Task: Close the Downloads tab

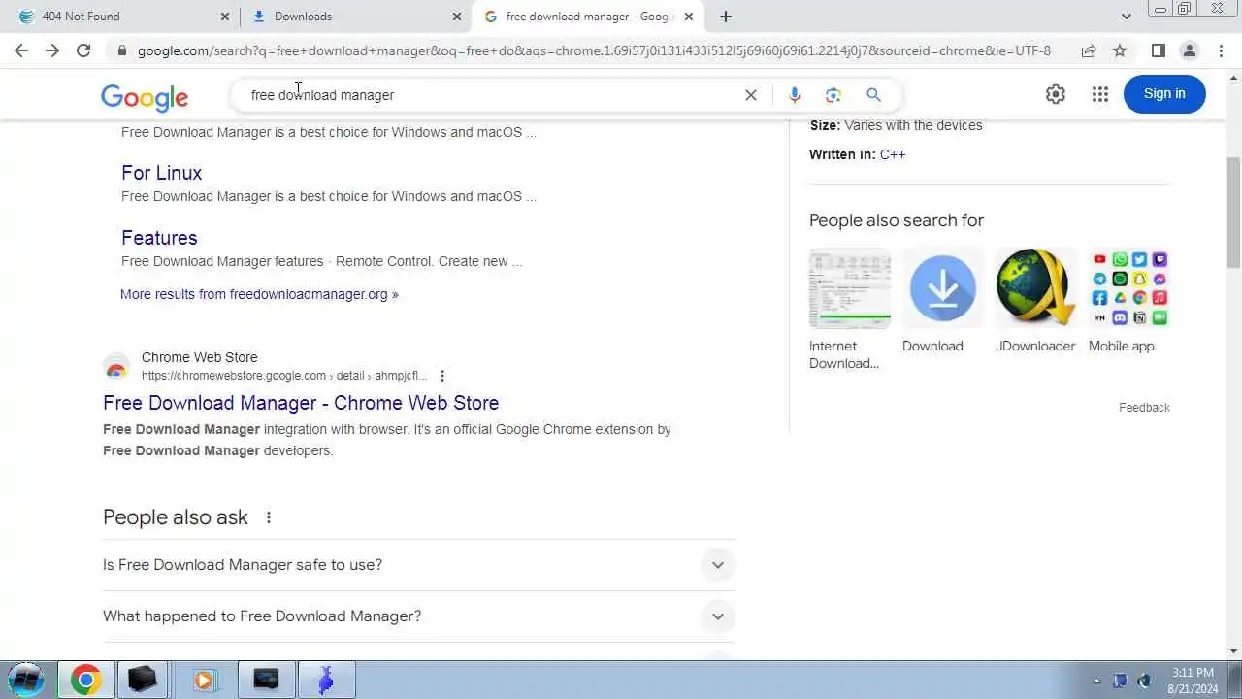Action: [457, 17]
